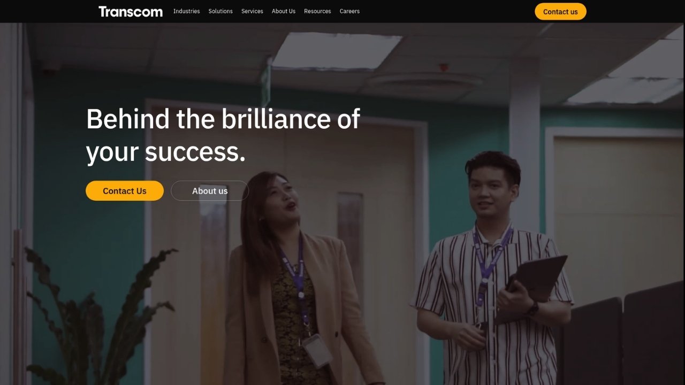
Task: Click the potted plant in the video
Action: point(96,315)
